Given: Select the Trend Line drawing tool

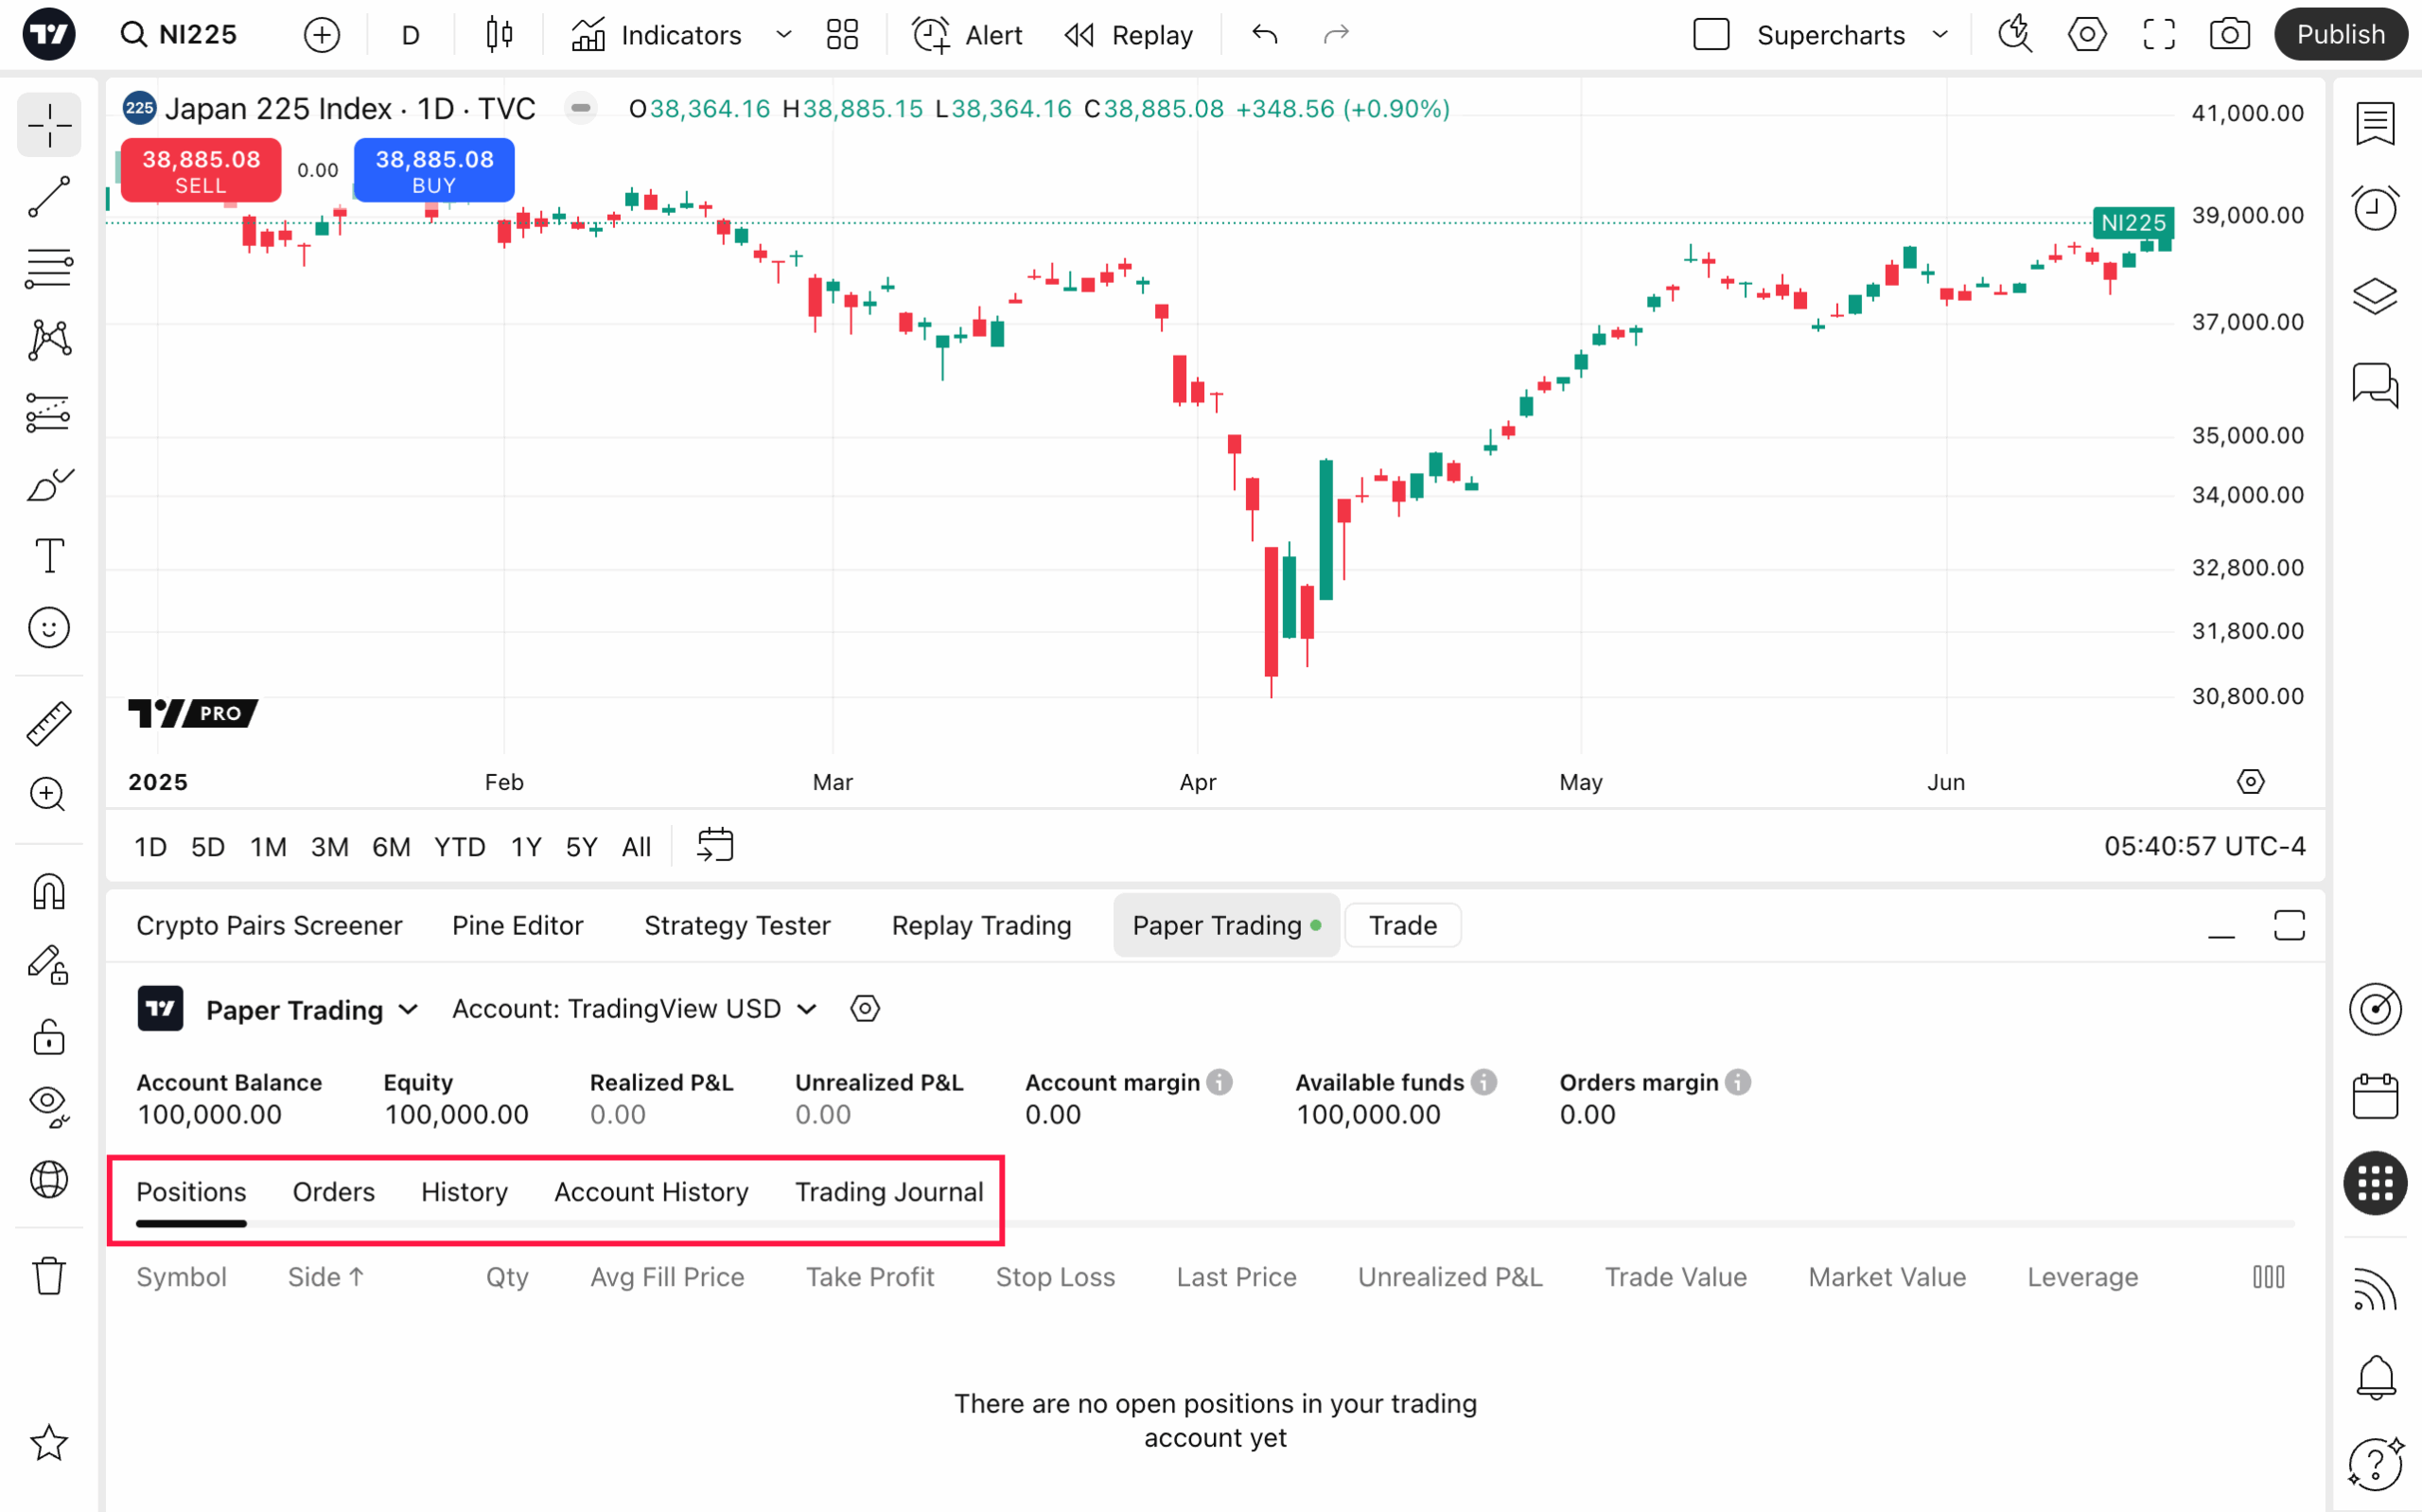Looking at the screenshot, I should [x=48, y=195].
